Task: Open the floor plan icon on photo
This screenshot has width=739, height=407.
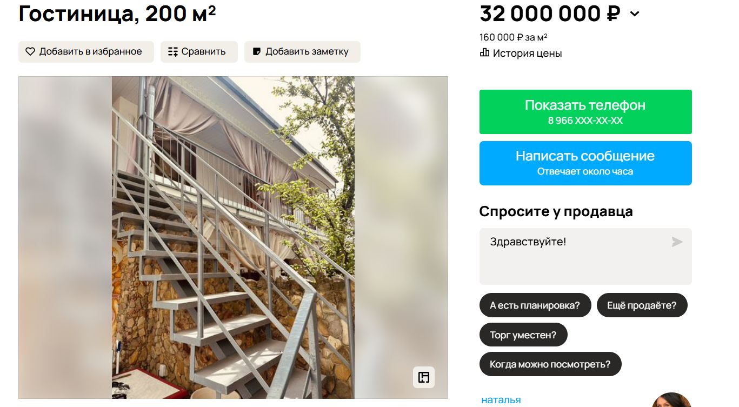Action: (x=424, y=377)
